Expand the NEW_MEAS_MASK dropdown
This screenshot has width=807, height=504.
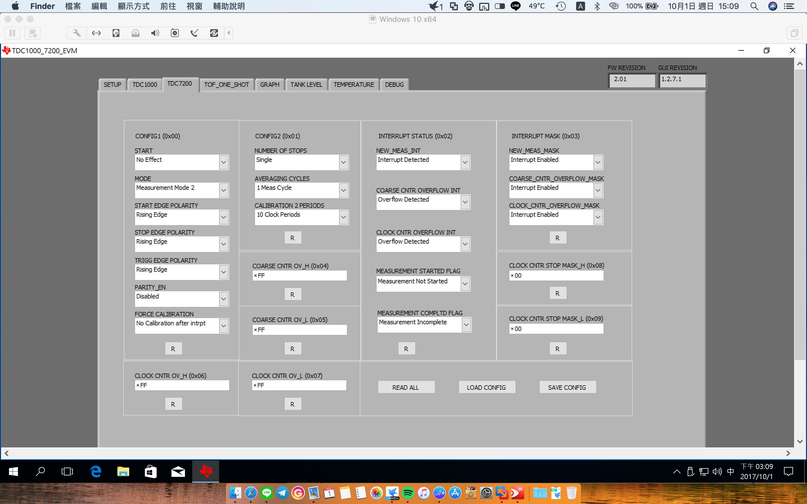click(598, 162)
